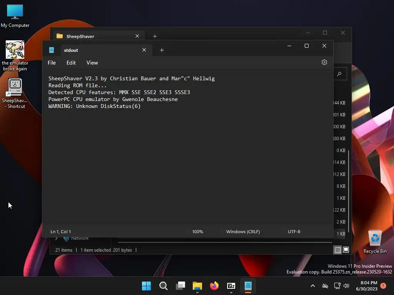Open File Explorer from taskbar
The width and height of the screenshot is (394, 295).
(x=197, y=286)
